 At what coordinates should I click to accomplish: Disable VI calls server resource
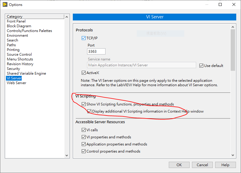pyautogui.click(x=84, y=130)
